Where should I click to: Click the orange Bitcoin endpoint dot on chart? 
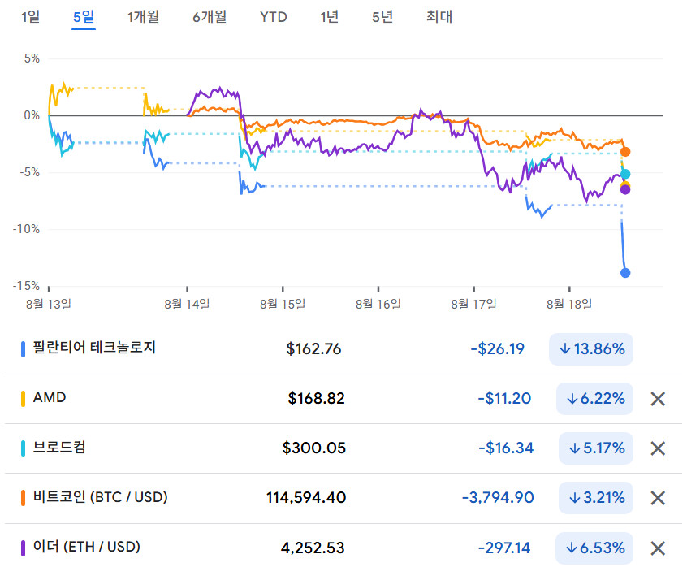tap(625, 152)
